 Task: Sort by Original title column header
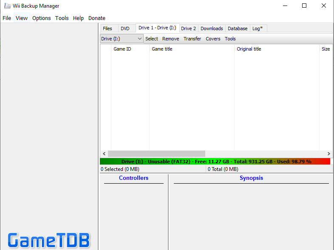point(277,49)
